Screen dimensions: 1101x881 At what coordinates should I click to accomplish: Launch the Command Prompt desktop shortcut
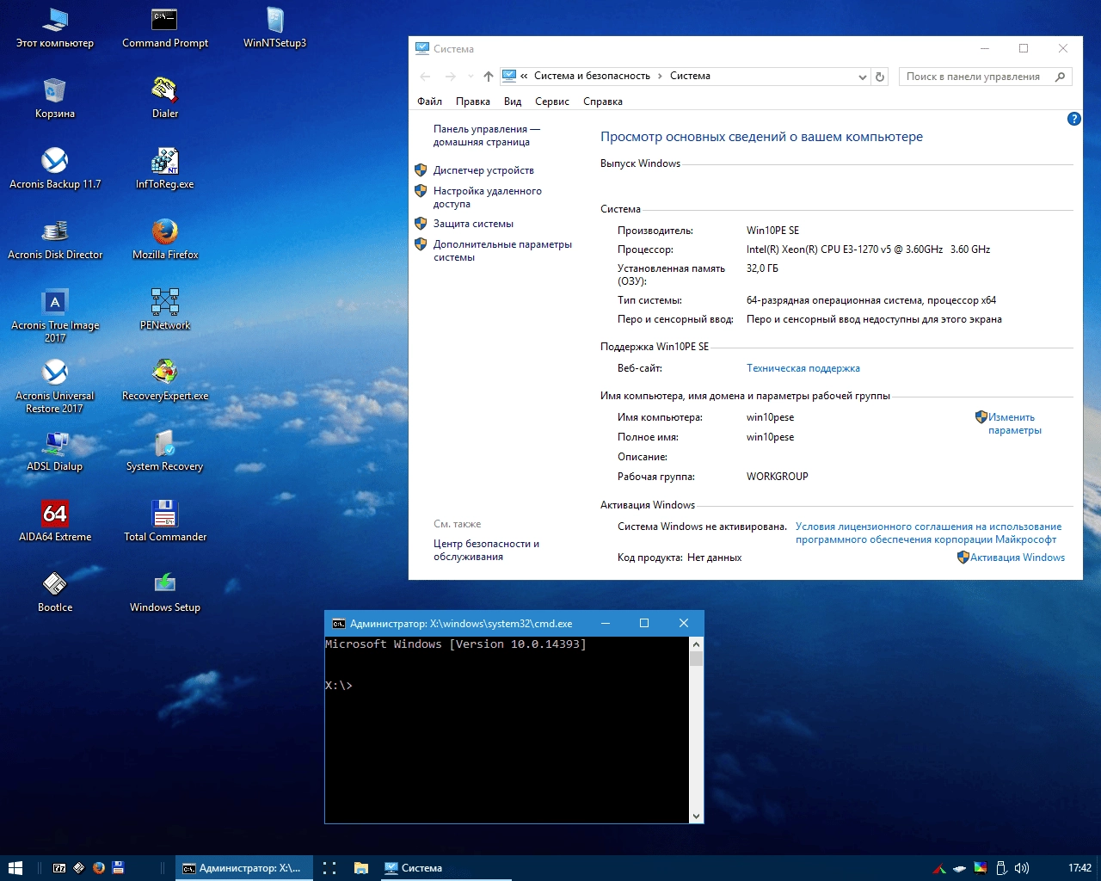(x=165, y=28)
